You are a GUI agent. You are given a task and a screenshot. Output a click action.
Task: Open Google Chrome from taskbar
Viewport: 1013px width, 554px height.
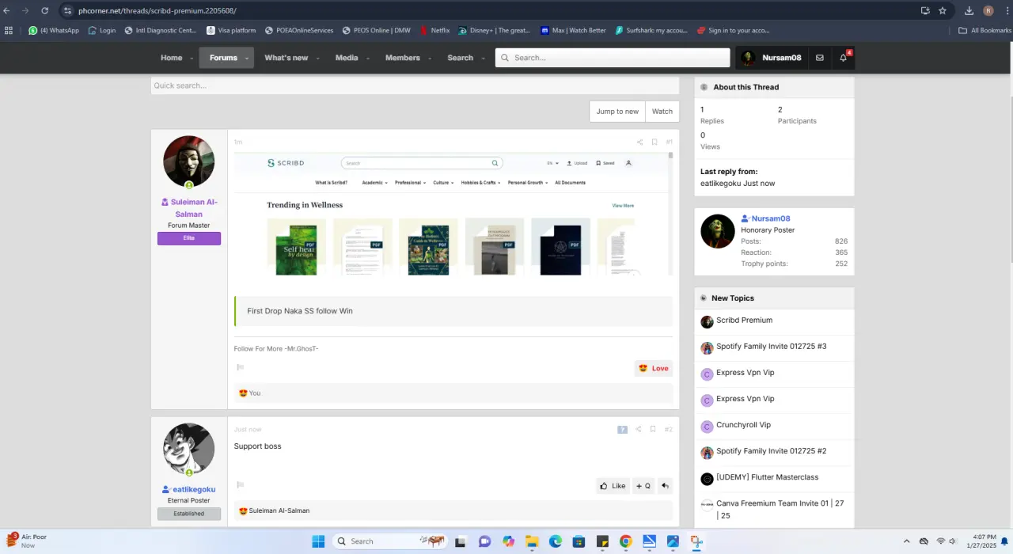point(626,541)
